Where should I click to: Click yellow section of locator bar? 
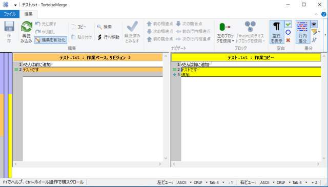pos(10,135)
